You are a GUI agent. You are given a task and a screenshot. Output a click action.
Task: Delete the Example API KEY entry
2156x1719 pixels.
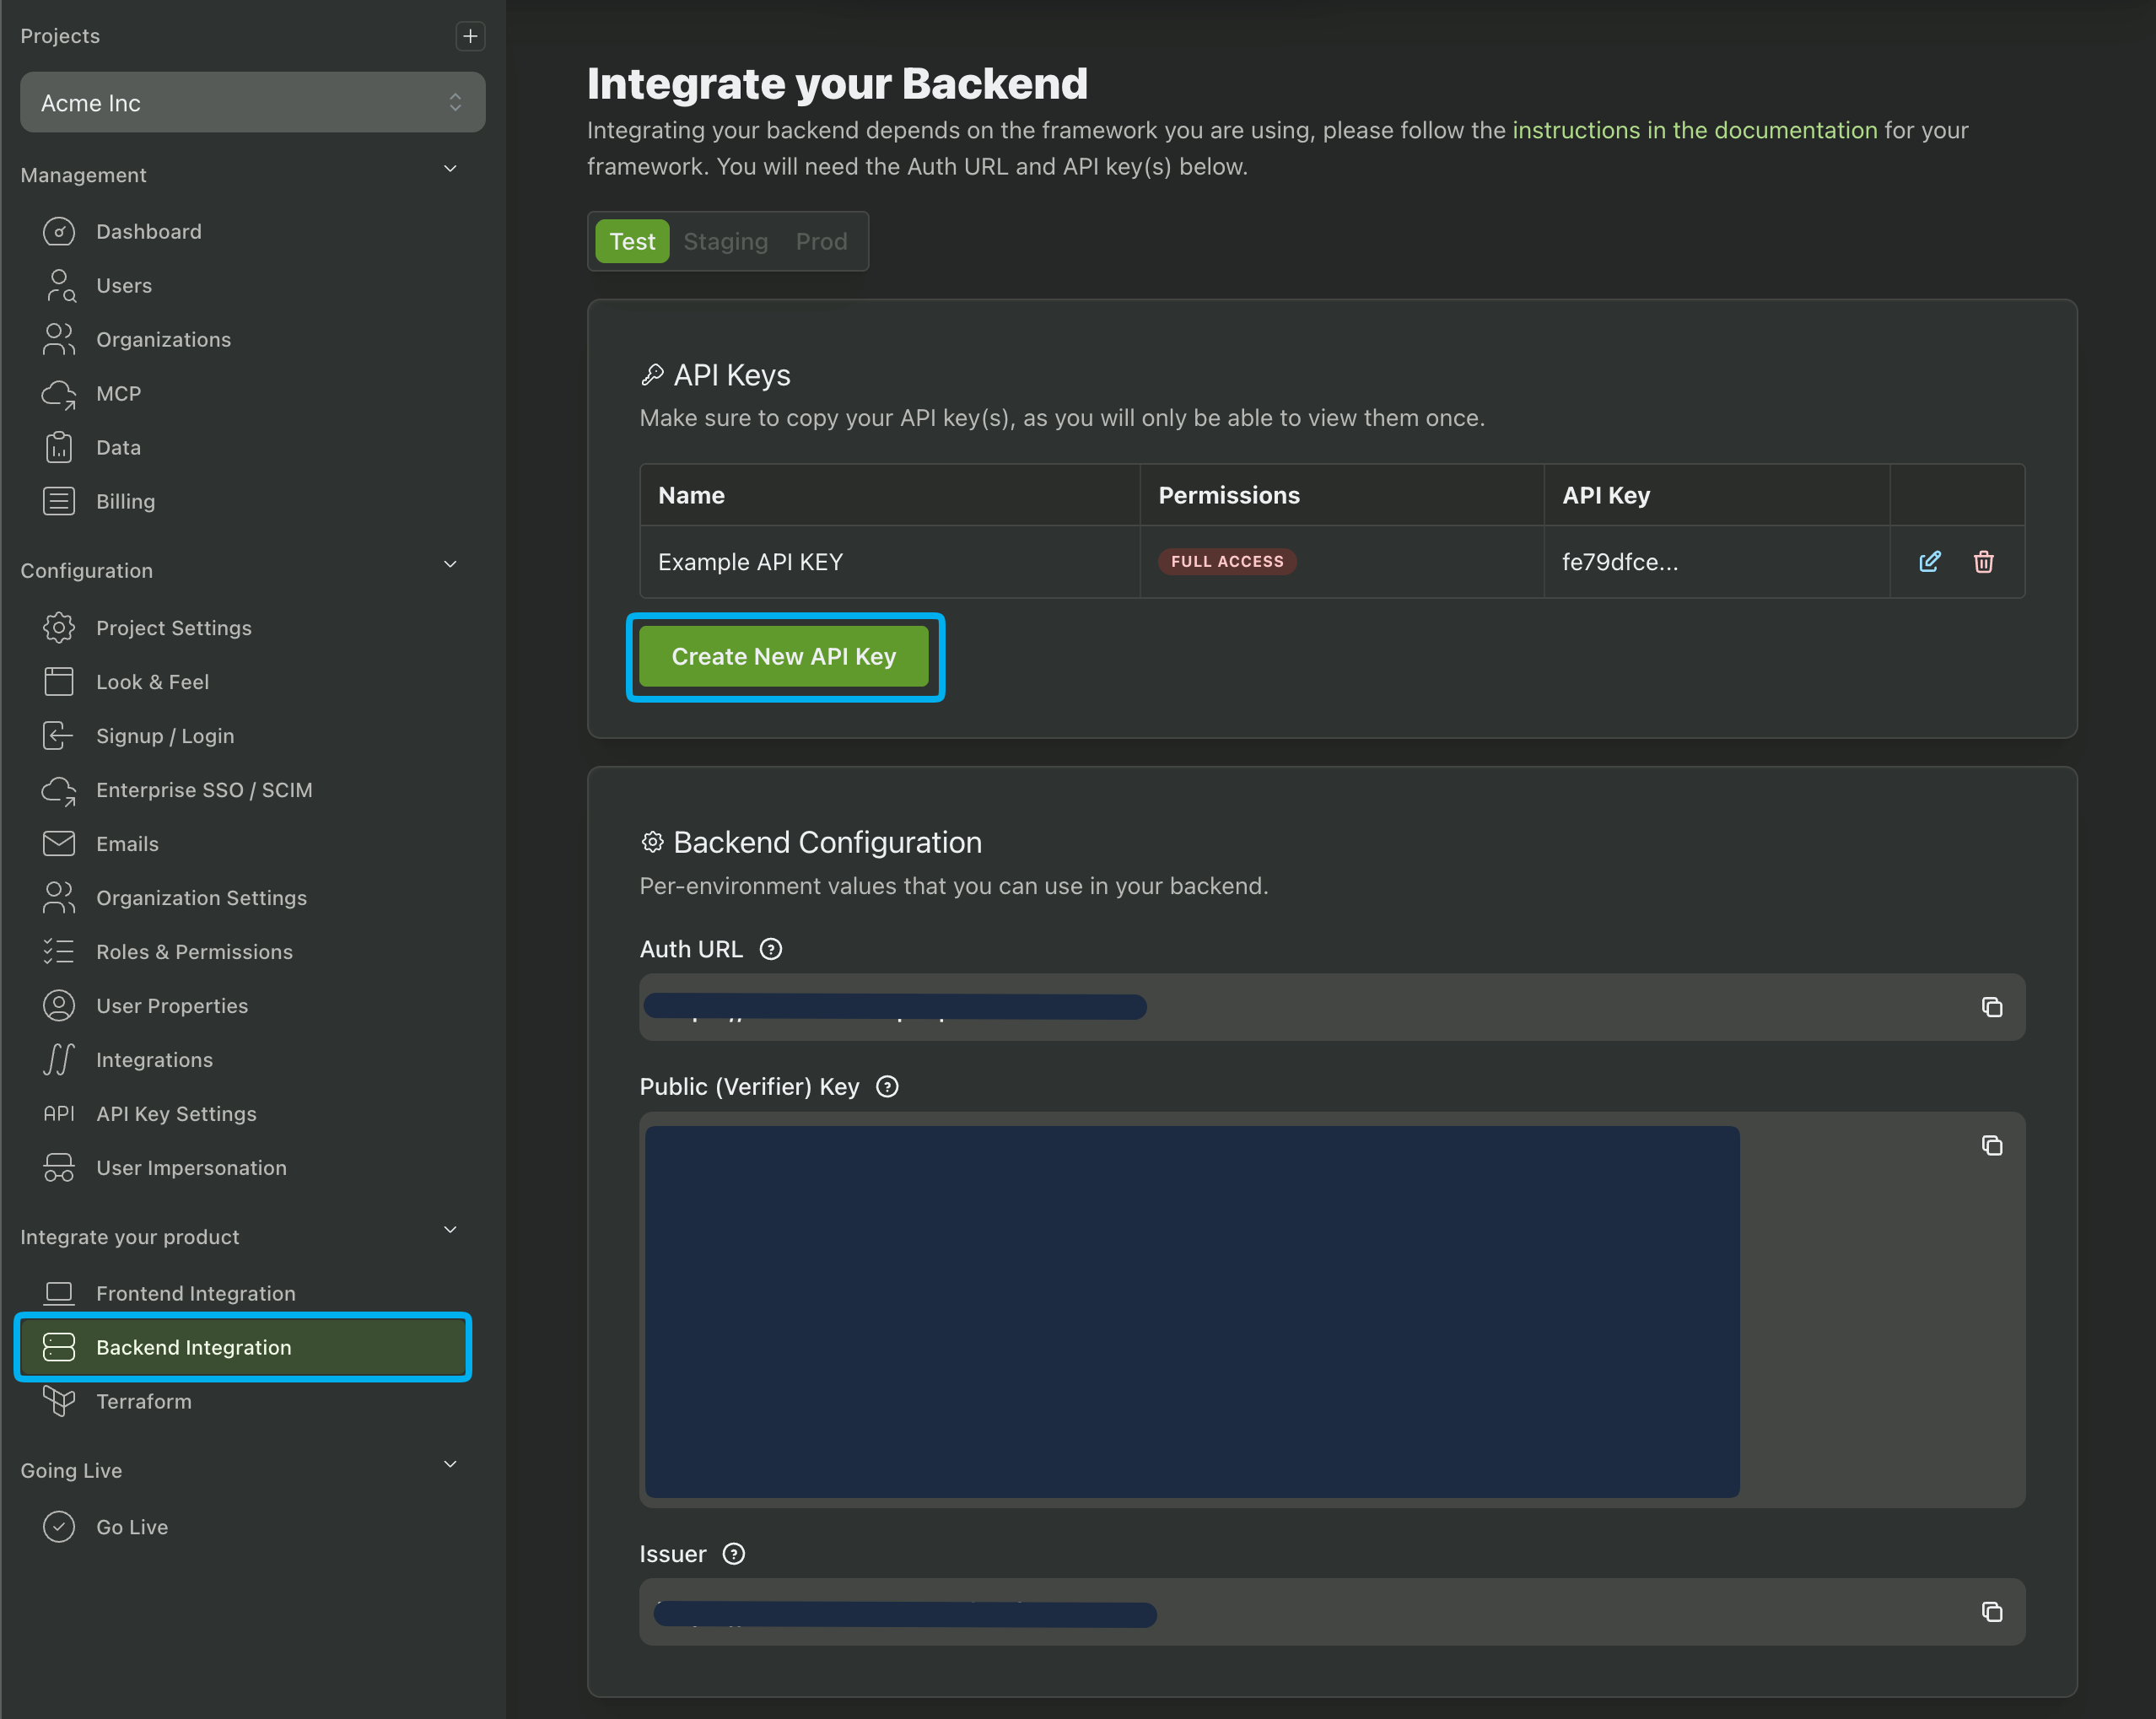click(1984, 562)
